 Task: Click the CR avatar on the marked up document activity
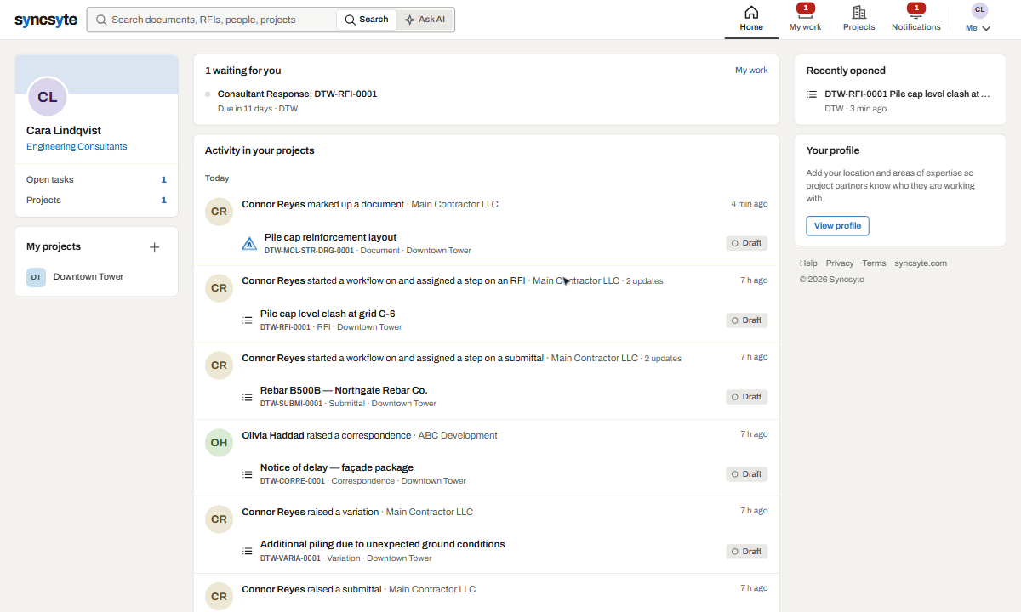tap(219, 211)
